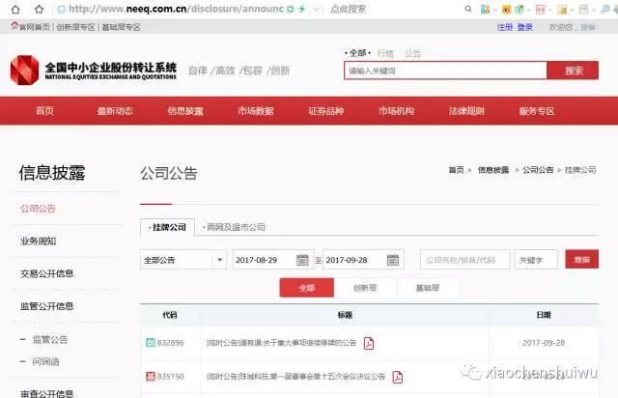
Task: Click the NEEQ red logo
Action: point(24,71)
